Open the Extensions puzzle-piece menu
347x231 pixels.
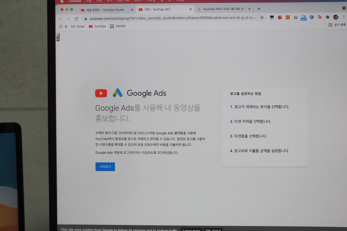point(328,17)
